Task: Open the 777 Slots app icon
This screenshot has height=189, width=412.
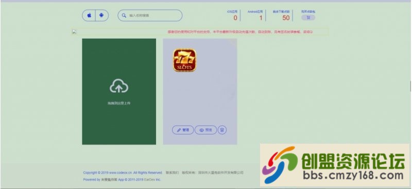Action: 184,60
